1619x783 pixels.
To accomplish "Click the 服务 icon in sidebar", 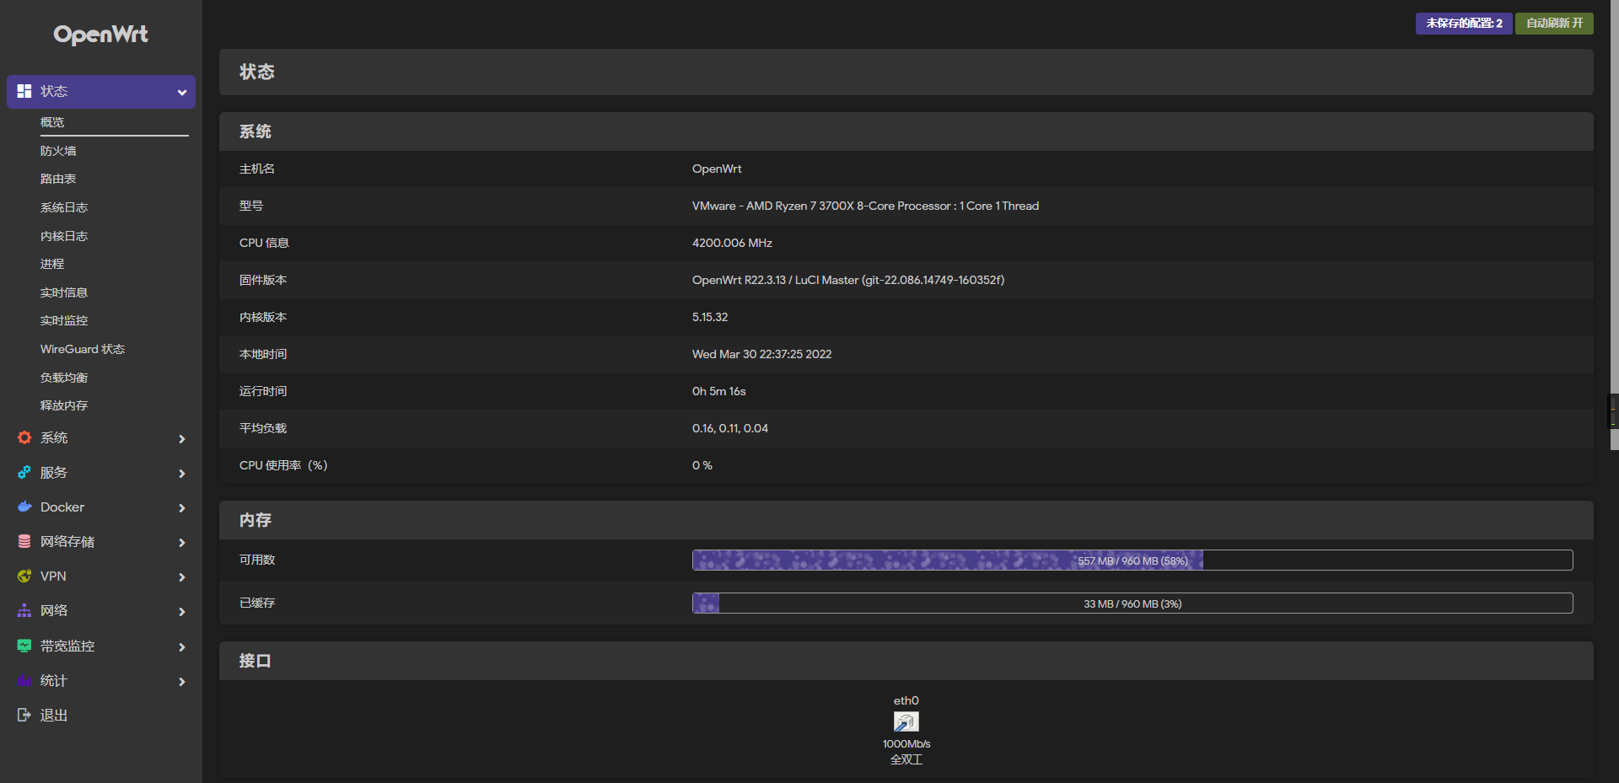I will pyautogui.click(x=24, y=472).
